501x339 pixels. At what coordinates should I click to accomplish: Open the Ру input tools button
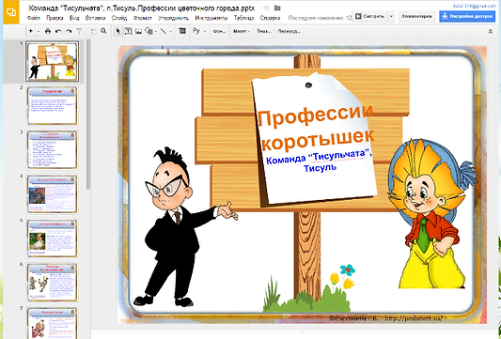pos(196,31)
